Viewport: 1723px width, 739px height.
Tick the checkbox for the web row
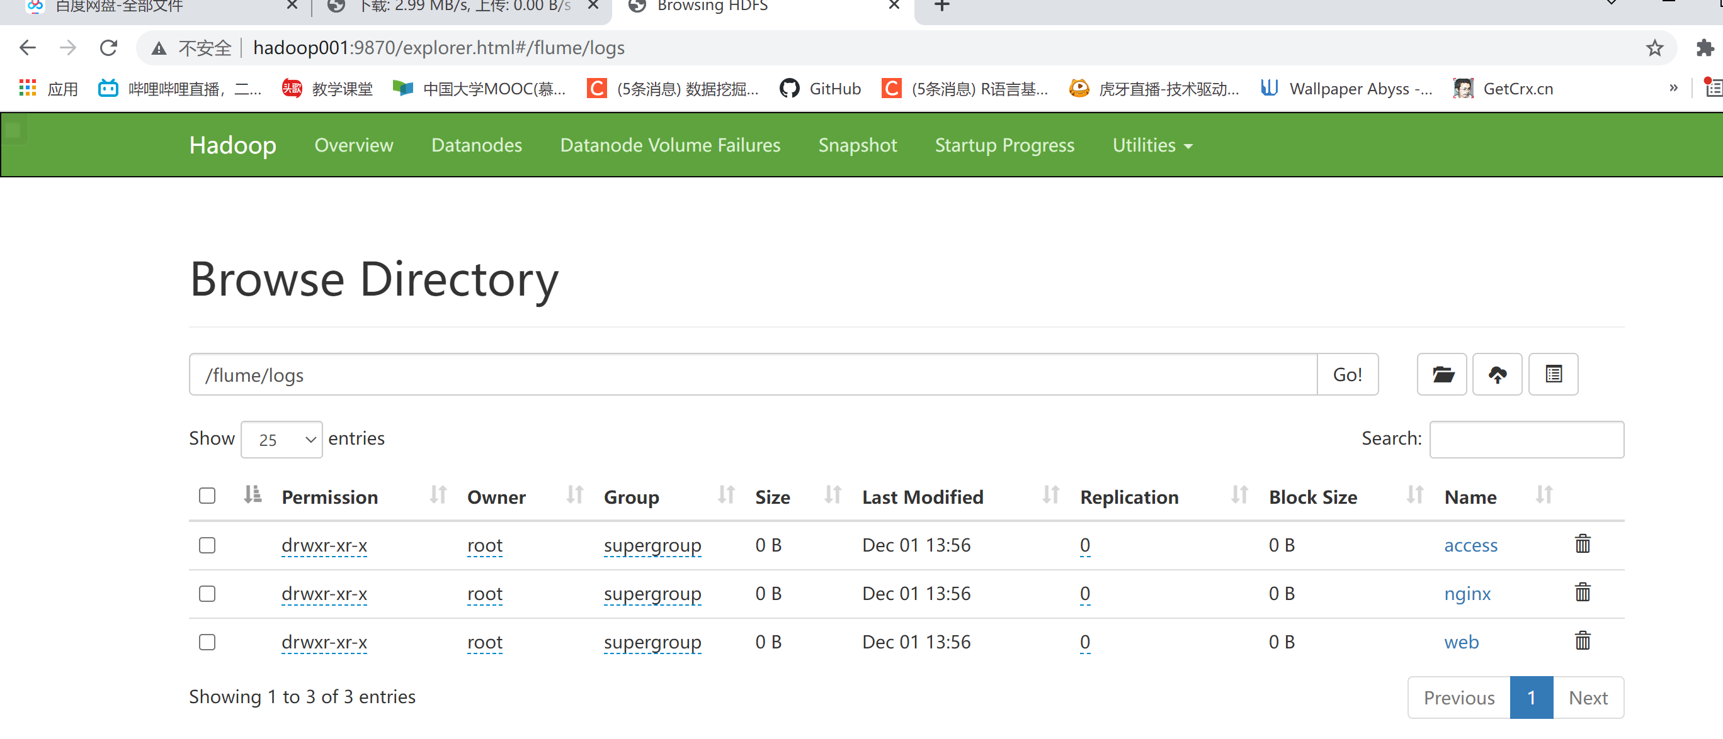coord(207,642)
